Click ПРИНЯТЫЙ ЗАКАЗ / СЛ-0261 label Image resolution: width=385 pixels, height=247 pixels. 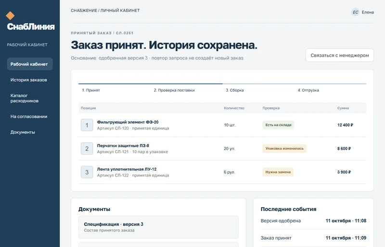102,33
